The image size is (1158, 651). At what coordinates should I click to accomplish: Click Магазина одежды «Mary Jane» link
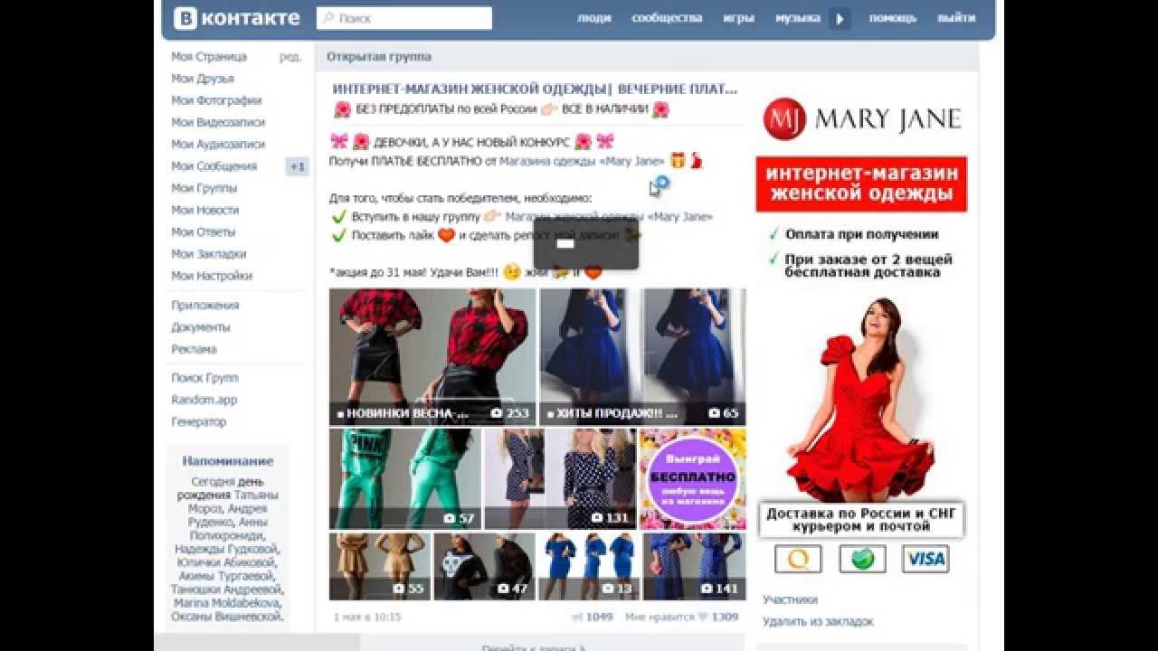tap(582, 161)
